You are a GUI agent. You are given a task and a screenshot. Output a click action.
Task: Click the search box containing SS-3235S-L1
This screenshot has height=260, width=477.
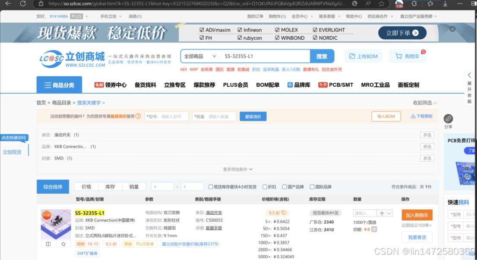pos(265,56)
